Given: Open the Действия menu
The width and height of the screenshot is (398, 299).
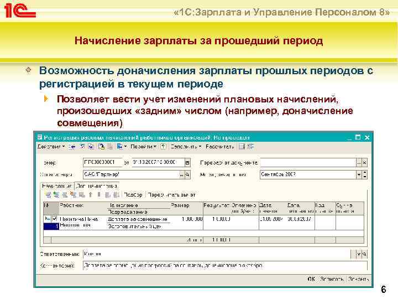Looking at the screenshot, I should [51, 147].
